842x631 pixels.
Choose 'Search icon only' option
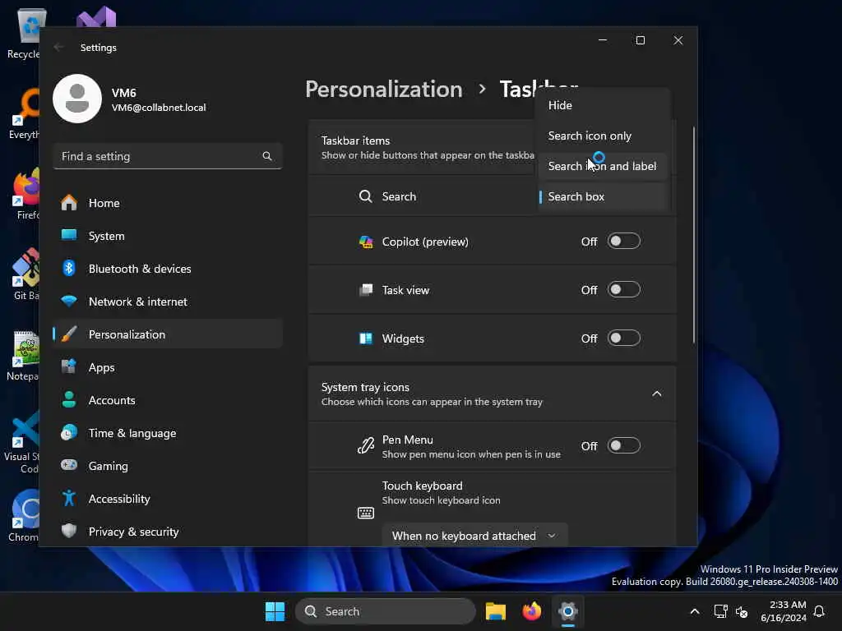click(x=602, y=136)
